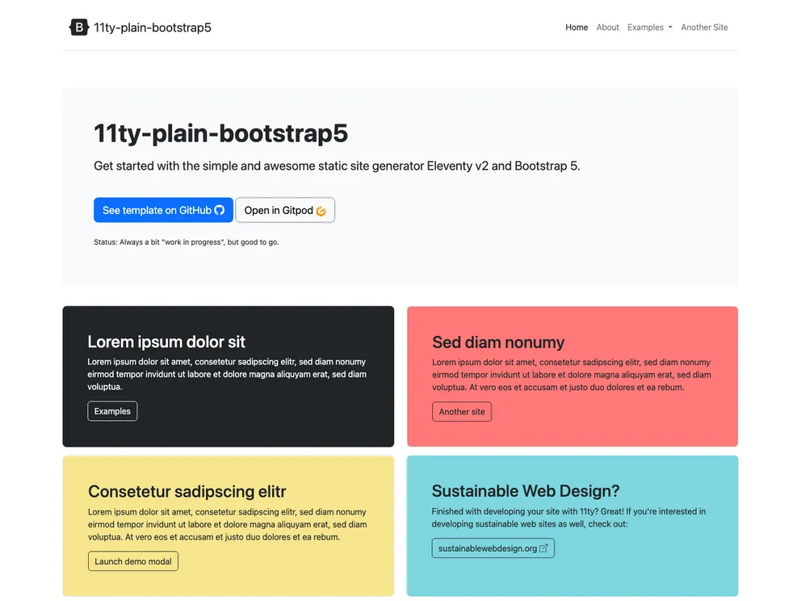Click the hero heading 11ty-plain-bootstrap5
Viewport: 801px width, 601px height.
pyautogui.click(x=220, y=133)
